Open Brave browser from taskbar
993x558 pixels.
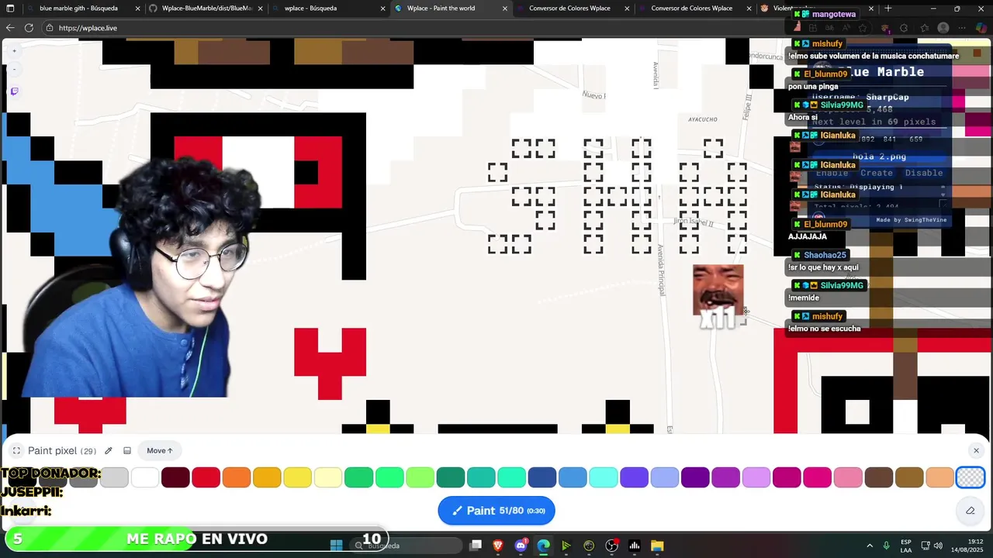[498, 546]
